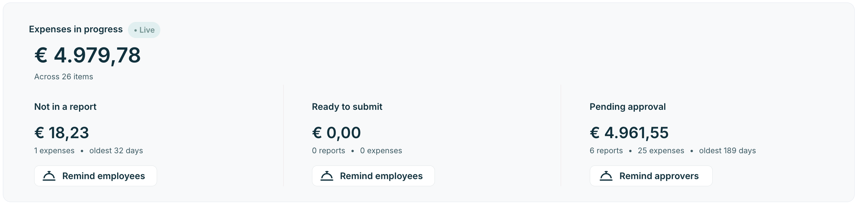Select the € 4.979,78 total amount
The width and height of the screenshot is (859, 206).
[x=87, y=55]
